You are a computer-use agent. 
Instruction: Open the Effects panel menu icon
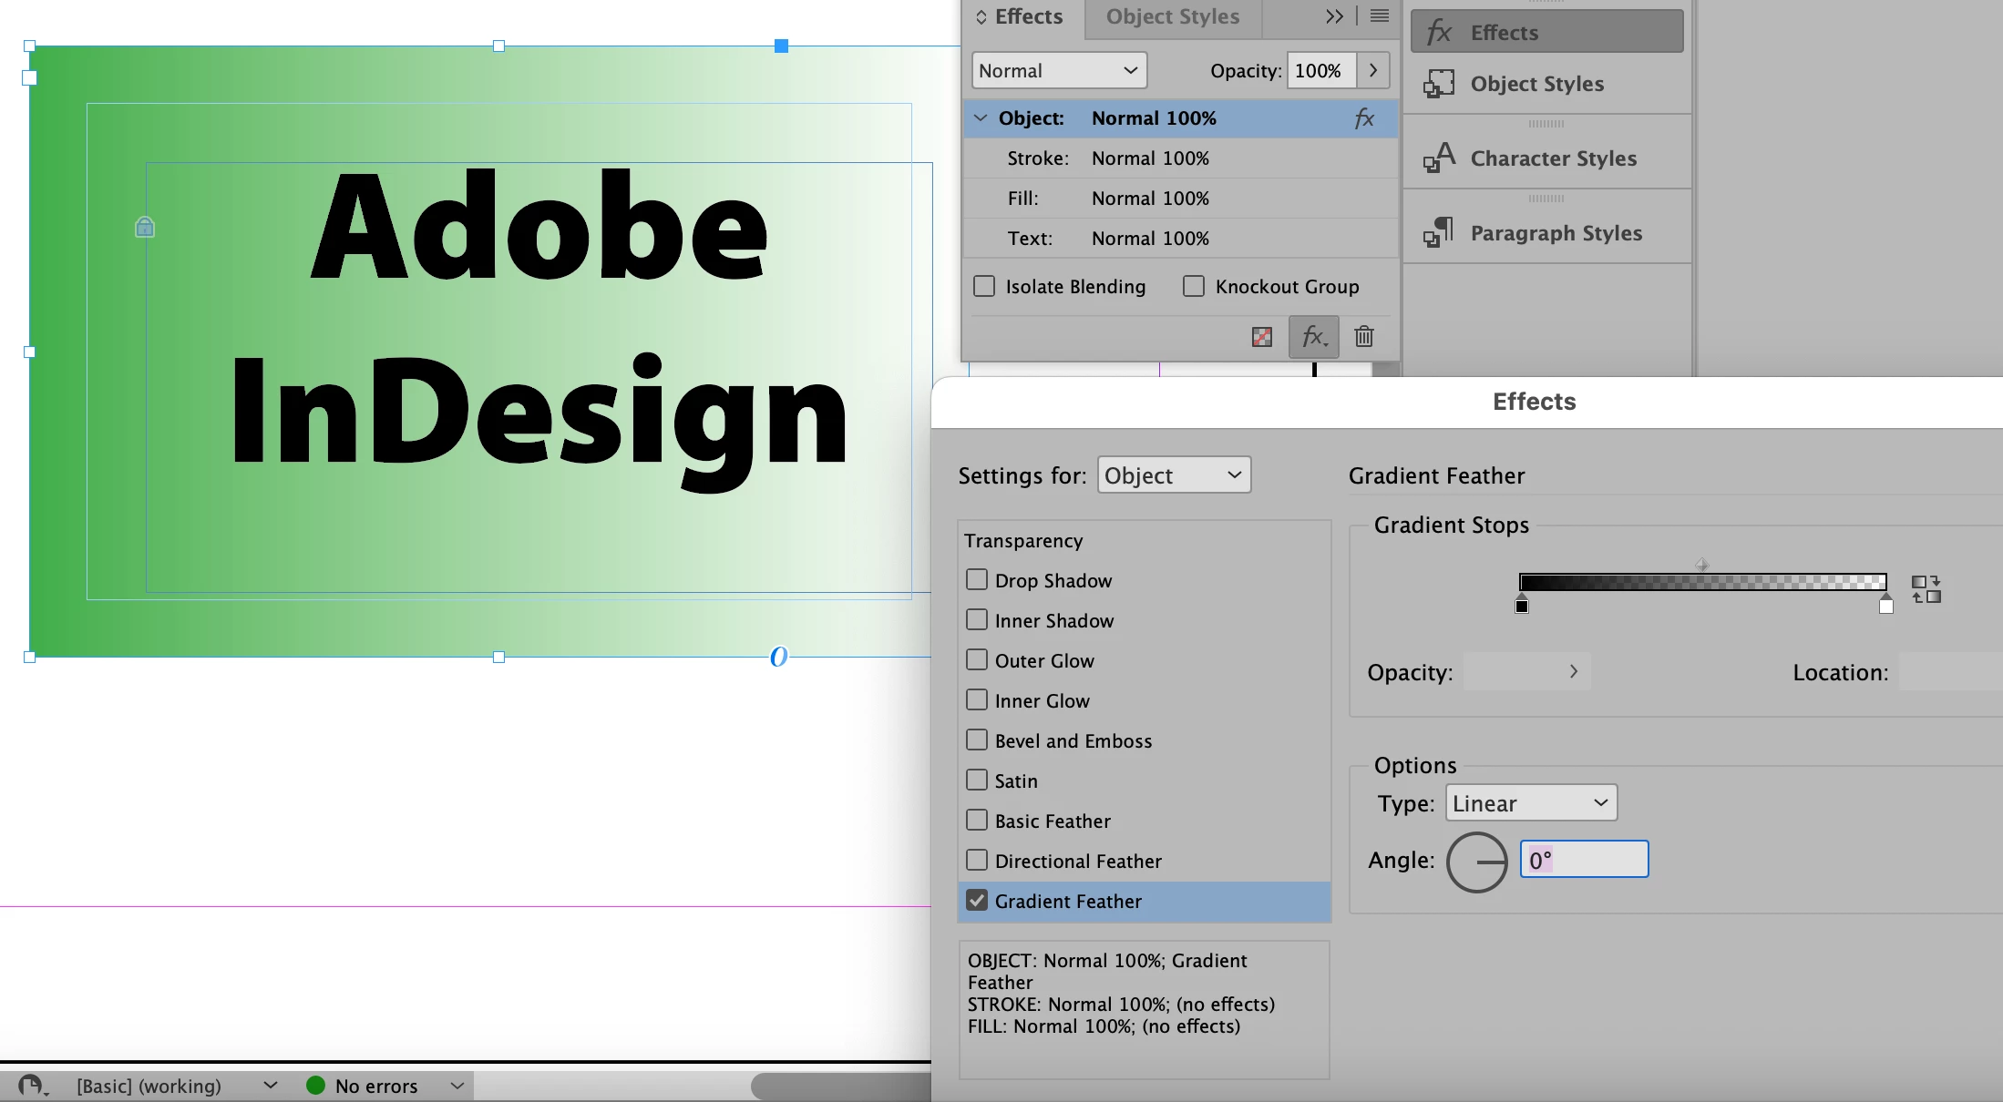(x=1379, y=16)
